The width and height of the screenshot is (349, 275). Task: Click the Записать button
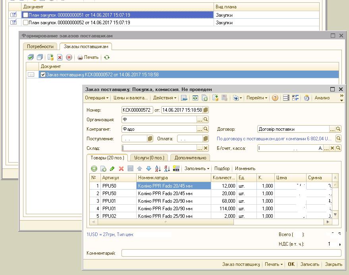tap(310, 264)
